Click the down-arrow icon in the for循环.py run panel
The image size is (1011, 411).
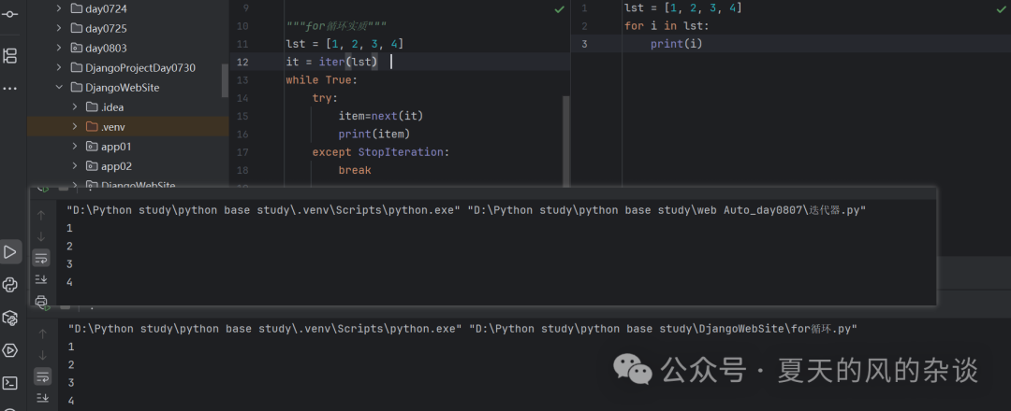coord(42,355)
